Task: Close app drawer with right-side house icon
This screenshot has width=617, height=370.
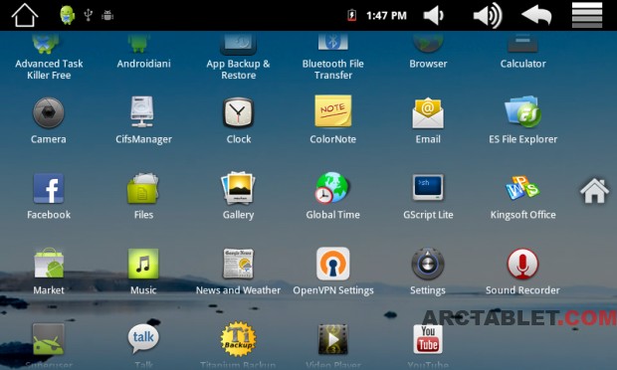Action: pos(594,191)
